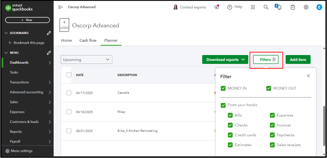Disable the Sales receipts filter checkbox
The image size is (327, 158).
point(272,145)
